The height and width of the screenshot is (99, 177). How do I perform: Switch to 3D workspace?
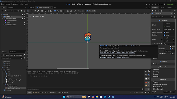[73, 4]
